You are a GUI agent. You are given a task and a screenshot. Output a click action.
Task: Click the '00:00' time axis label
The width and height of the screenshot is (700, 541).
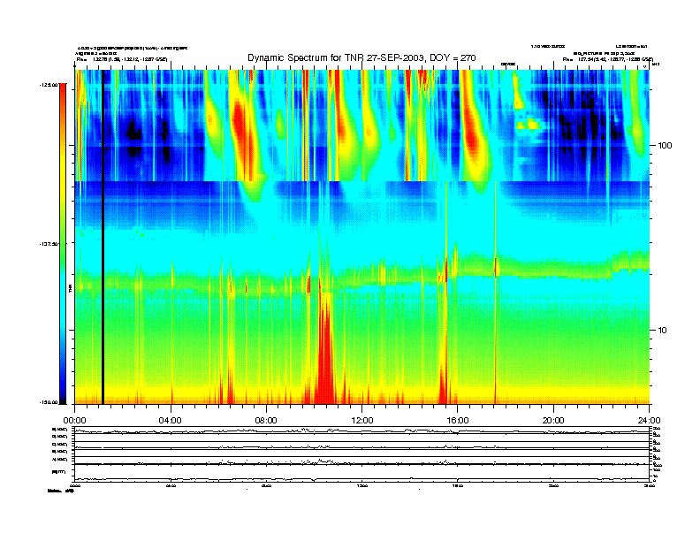click(74, 421)
